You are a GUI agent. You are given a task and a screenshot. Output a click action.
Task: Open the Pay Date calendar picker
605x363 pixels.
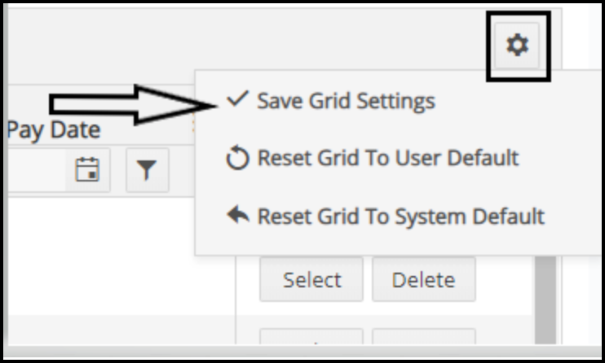[87, 169]
